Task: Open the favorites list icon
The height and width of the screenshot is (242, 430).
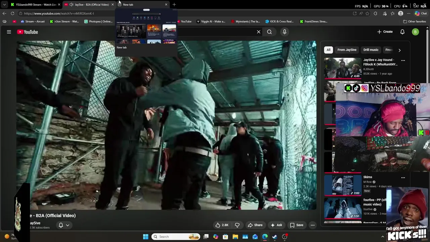Action: [x=392, y=13]
